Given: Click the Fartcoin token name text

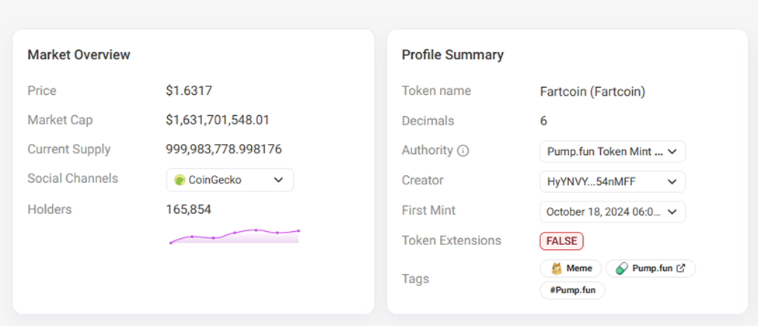Looking at the screenshot, I should [592, 92].
